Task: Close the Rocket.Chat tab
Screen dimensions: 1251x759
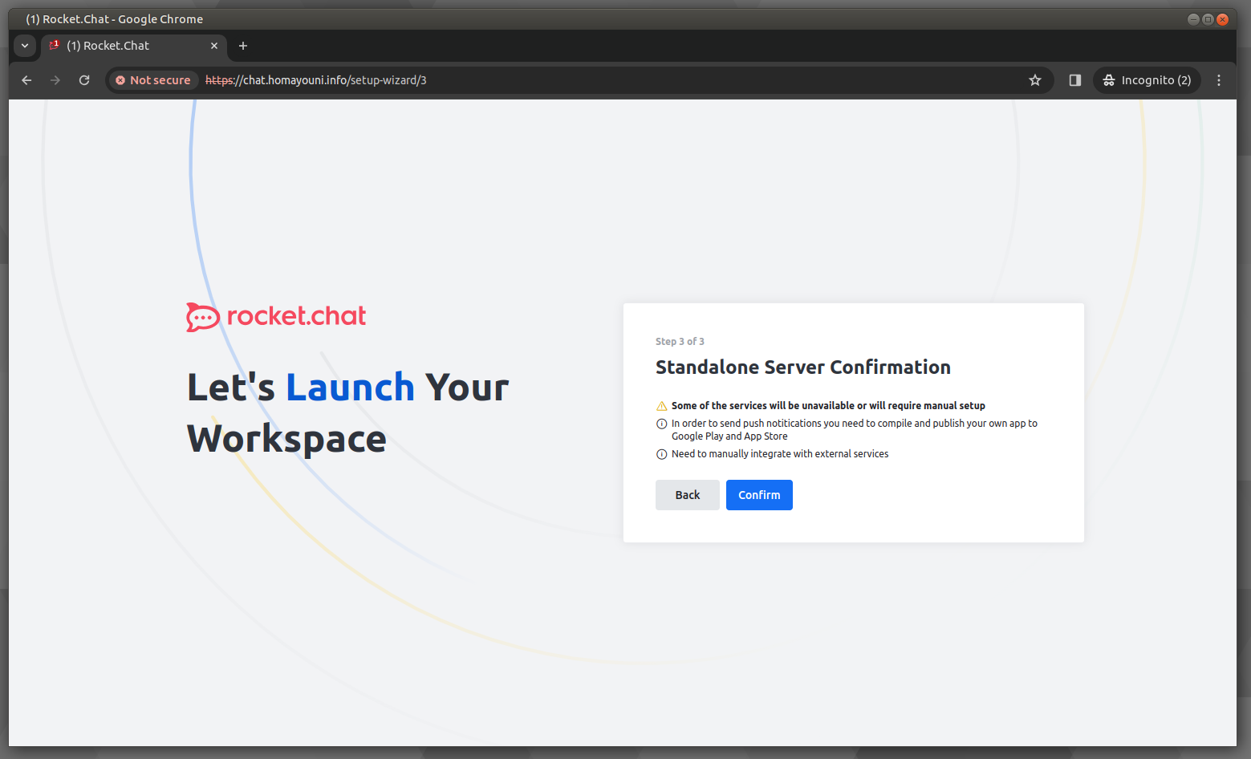Action: [214, 46]
